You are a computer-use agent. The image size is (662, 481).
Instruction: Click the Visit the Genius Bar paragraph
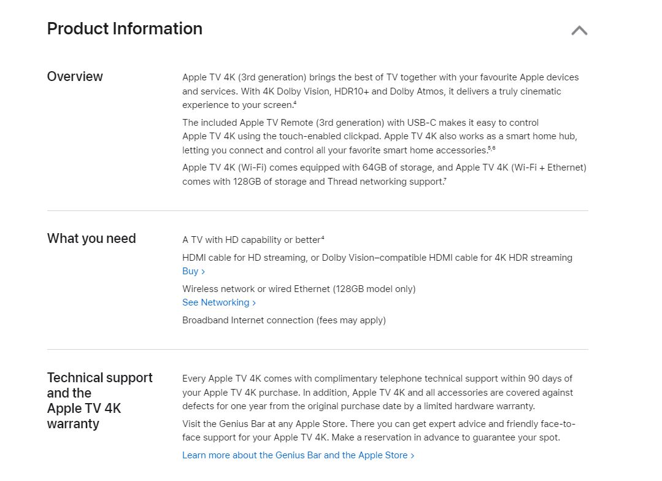(379, 431)
